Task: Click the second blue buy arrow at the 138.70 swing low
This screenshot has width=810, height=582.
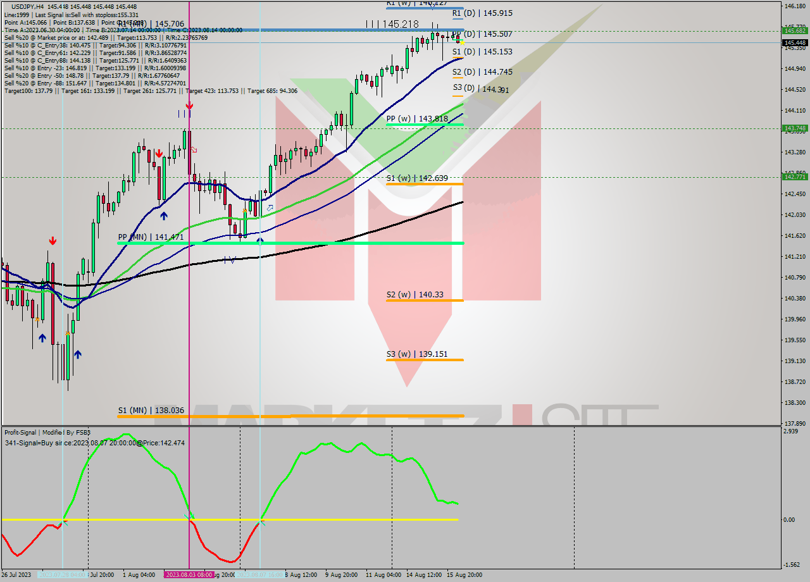Action: click(78, 355)
